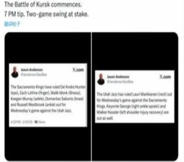Screen dimensions: 184x162
Task: Open the right Utah Jazz injury image
Action: coord(135,96)
